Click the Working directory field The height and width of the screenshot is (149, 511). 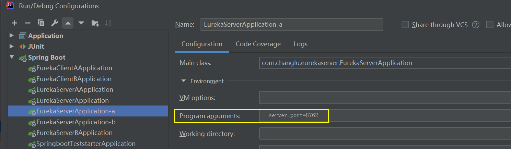pyautogui.click(x=385, y=134)
